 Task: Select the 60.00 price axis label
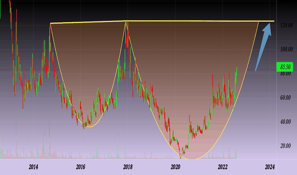[286, 98]
